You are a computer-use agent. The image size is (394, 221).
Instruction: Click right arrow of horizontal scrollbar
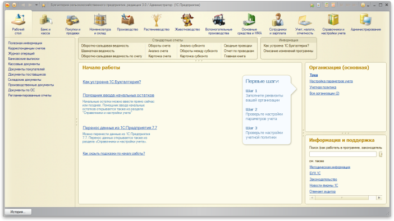379,198
